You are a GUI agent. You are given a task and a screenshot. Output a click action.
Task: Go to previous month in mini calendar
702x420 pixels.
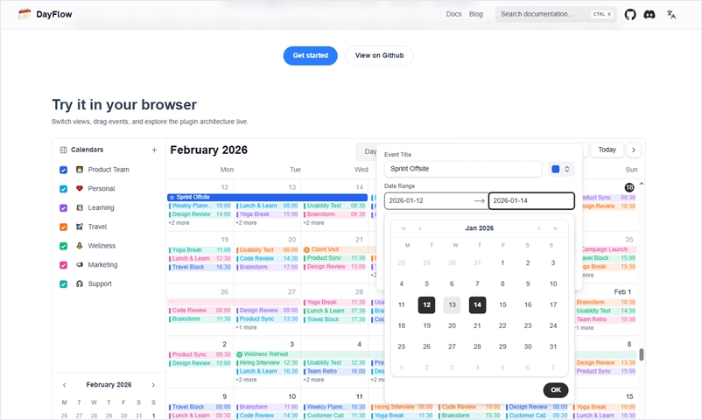(64, 385)
